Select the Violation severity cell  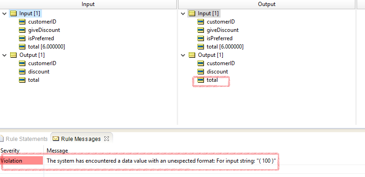21,161
